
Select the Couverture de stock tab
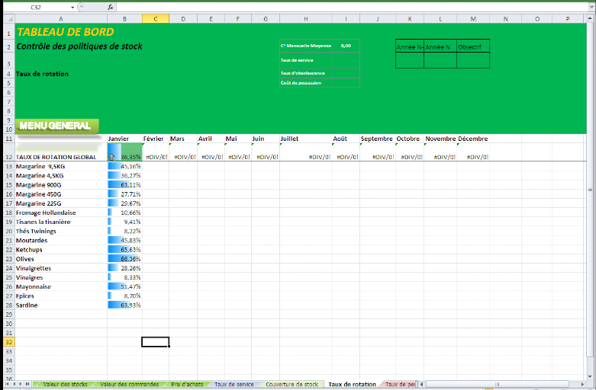tap(292, 385)
